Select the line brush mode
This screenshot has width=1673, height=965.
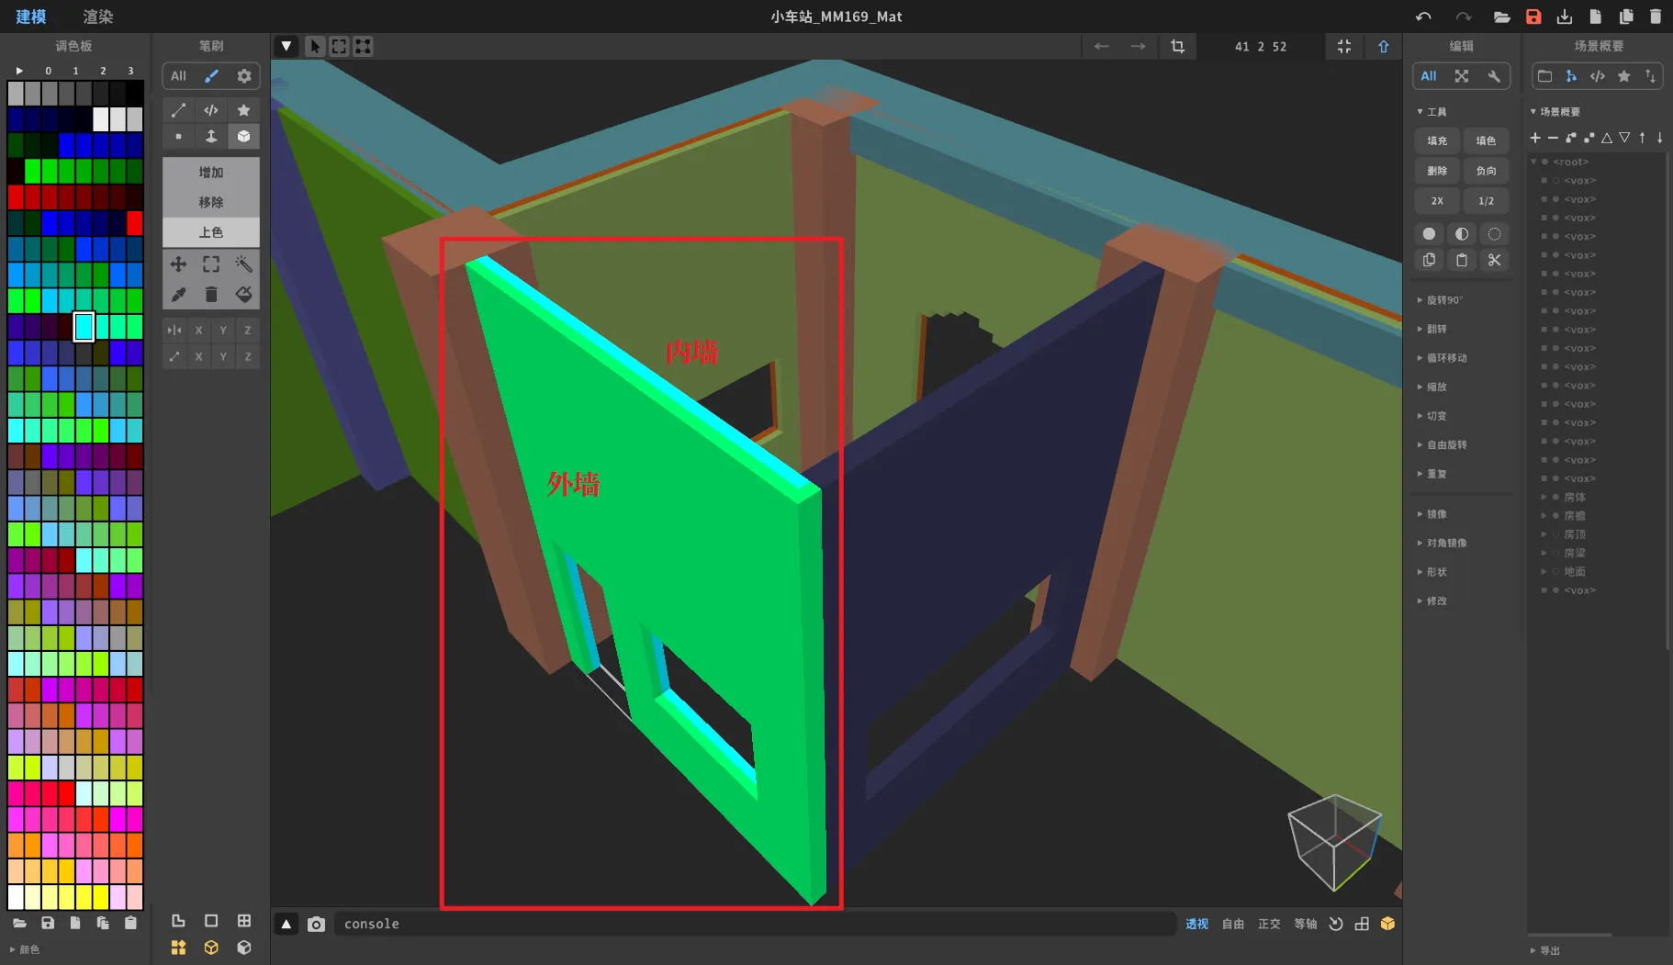click(x=178, y=110)
